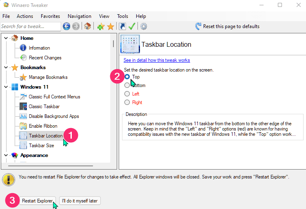Image resolution: width=306 pixels, height=209 pixels.
Task: Focus the Search for a tweak field
Action: coord(31,26)
